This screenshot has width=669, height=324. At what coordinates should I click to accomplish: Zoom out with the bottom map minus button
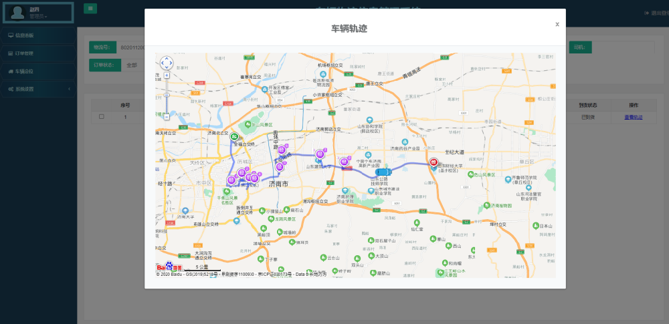tap(167, 116)
